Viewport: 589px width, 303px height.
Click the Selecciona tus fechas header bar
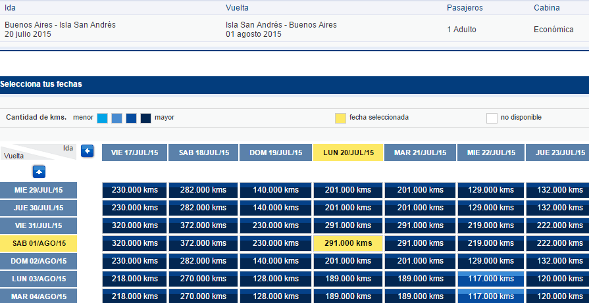pos(295,85)
